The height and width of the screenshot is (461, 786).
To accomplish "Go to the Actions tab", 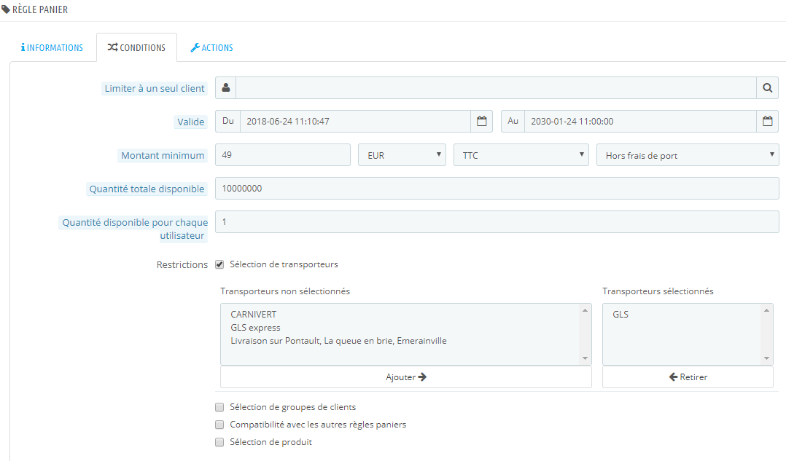I will (211, 47).
